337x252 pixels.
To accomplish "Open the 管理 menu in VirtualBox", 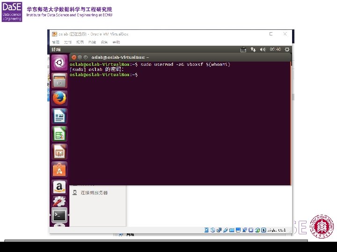I will (x=56, y=42).
